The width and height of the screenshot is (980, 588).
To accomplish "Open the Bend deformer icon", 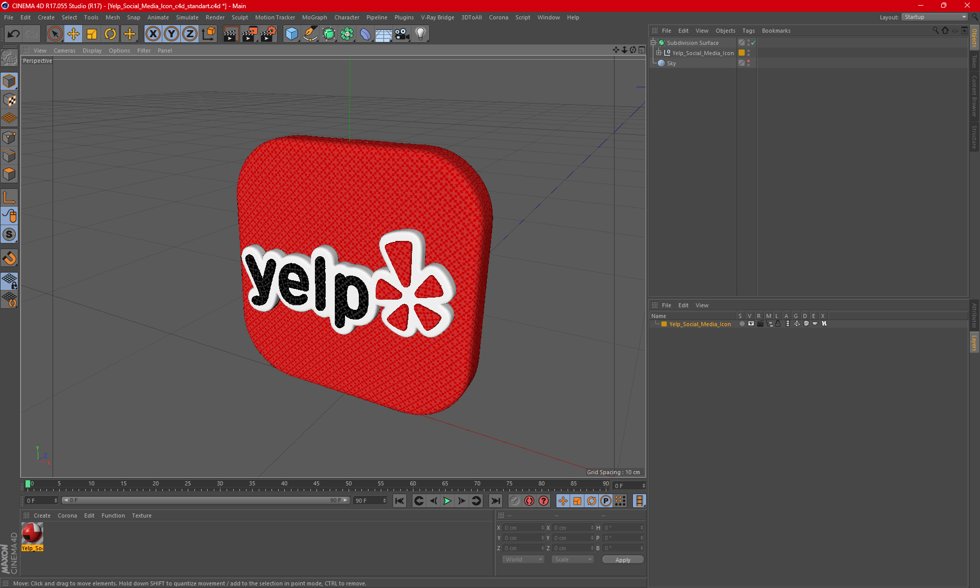I will coord(365,34).
